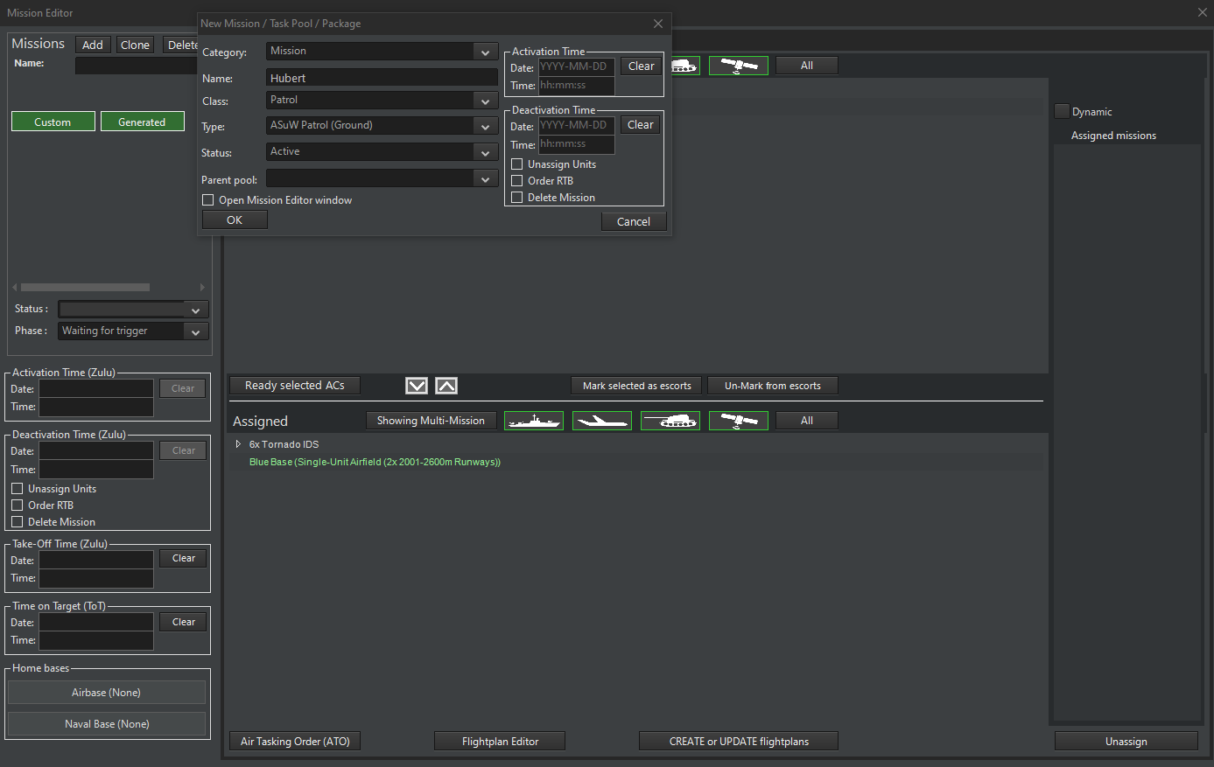Click the Assigned missions header
This screenshot has height=767, width=1214.
click(1113, 136)
